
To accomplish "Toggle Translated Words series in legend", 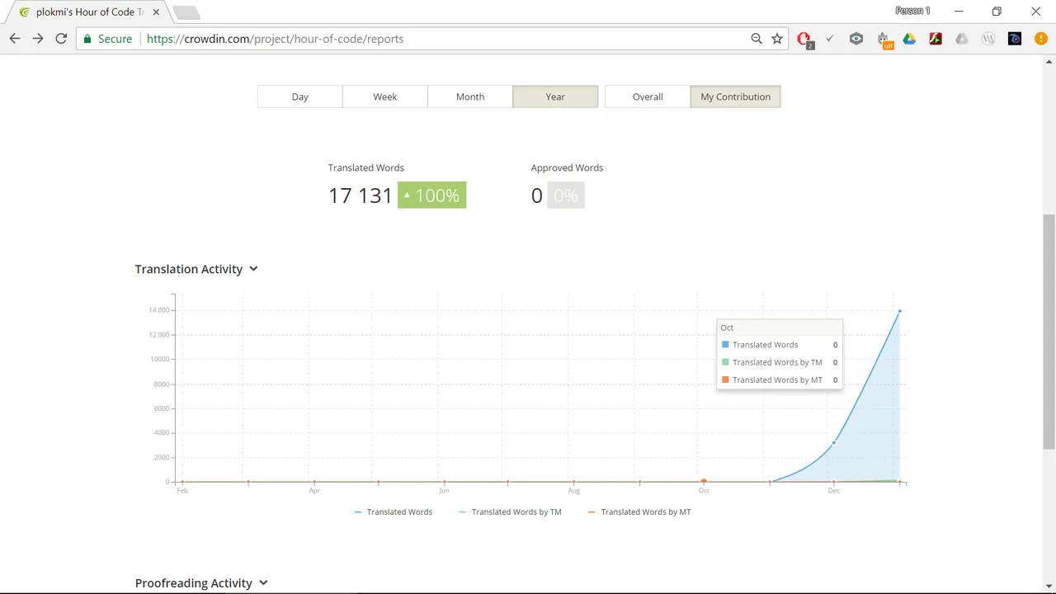I will (393, 512).
